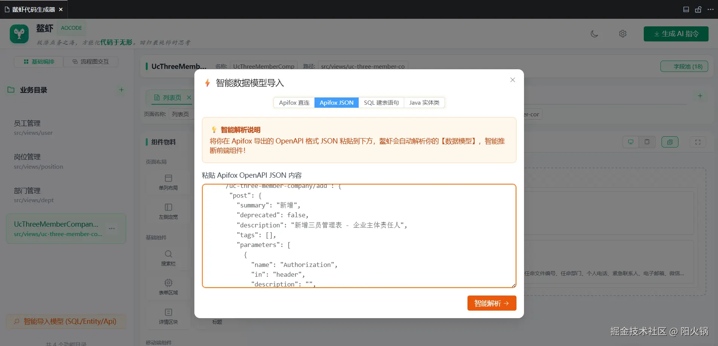Open settings gear icon
The height and width of the screenshot is (346, 718).
click(x=623, y=34)
